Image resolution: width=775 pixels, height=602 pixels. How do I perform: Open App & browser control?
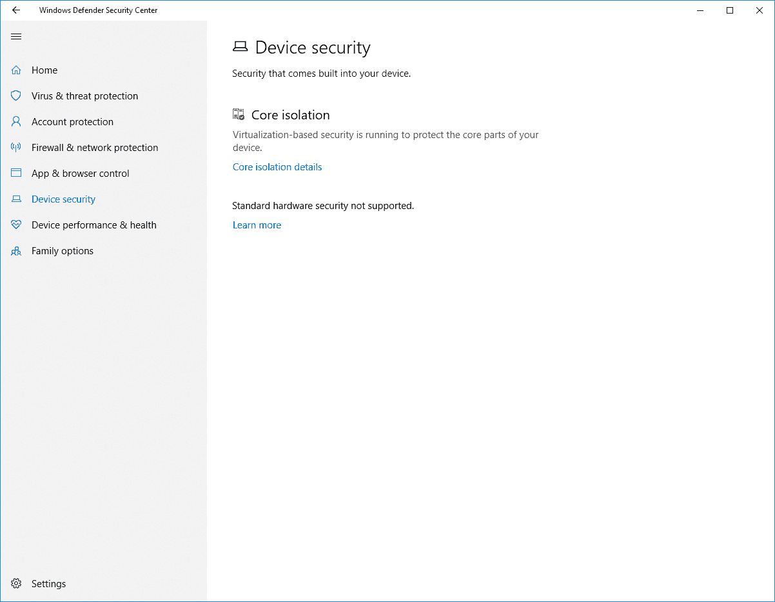click(x=81, y=173)
